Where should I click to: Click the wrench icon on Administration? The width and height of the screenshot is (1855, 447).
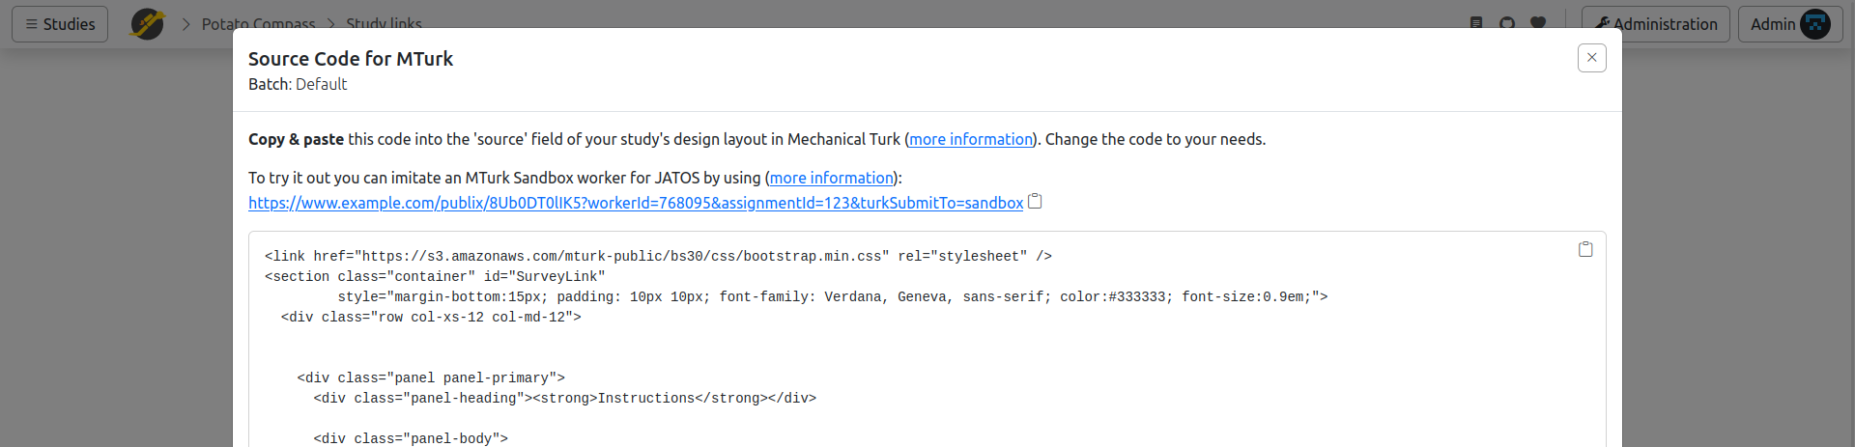pos(1602,23)
